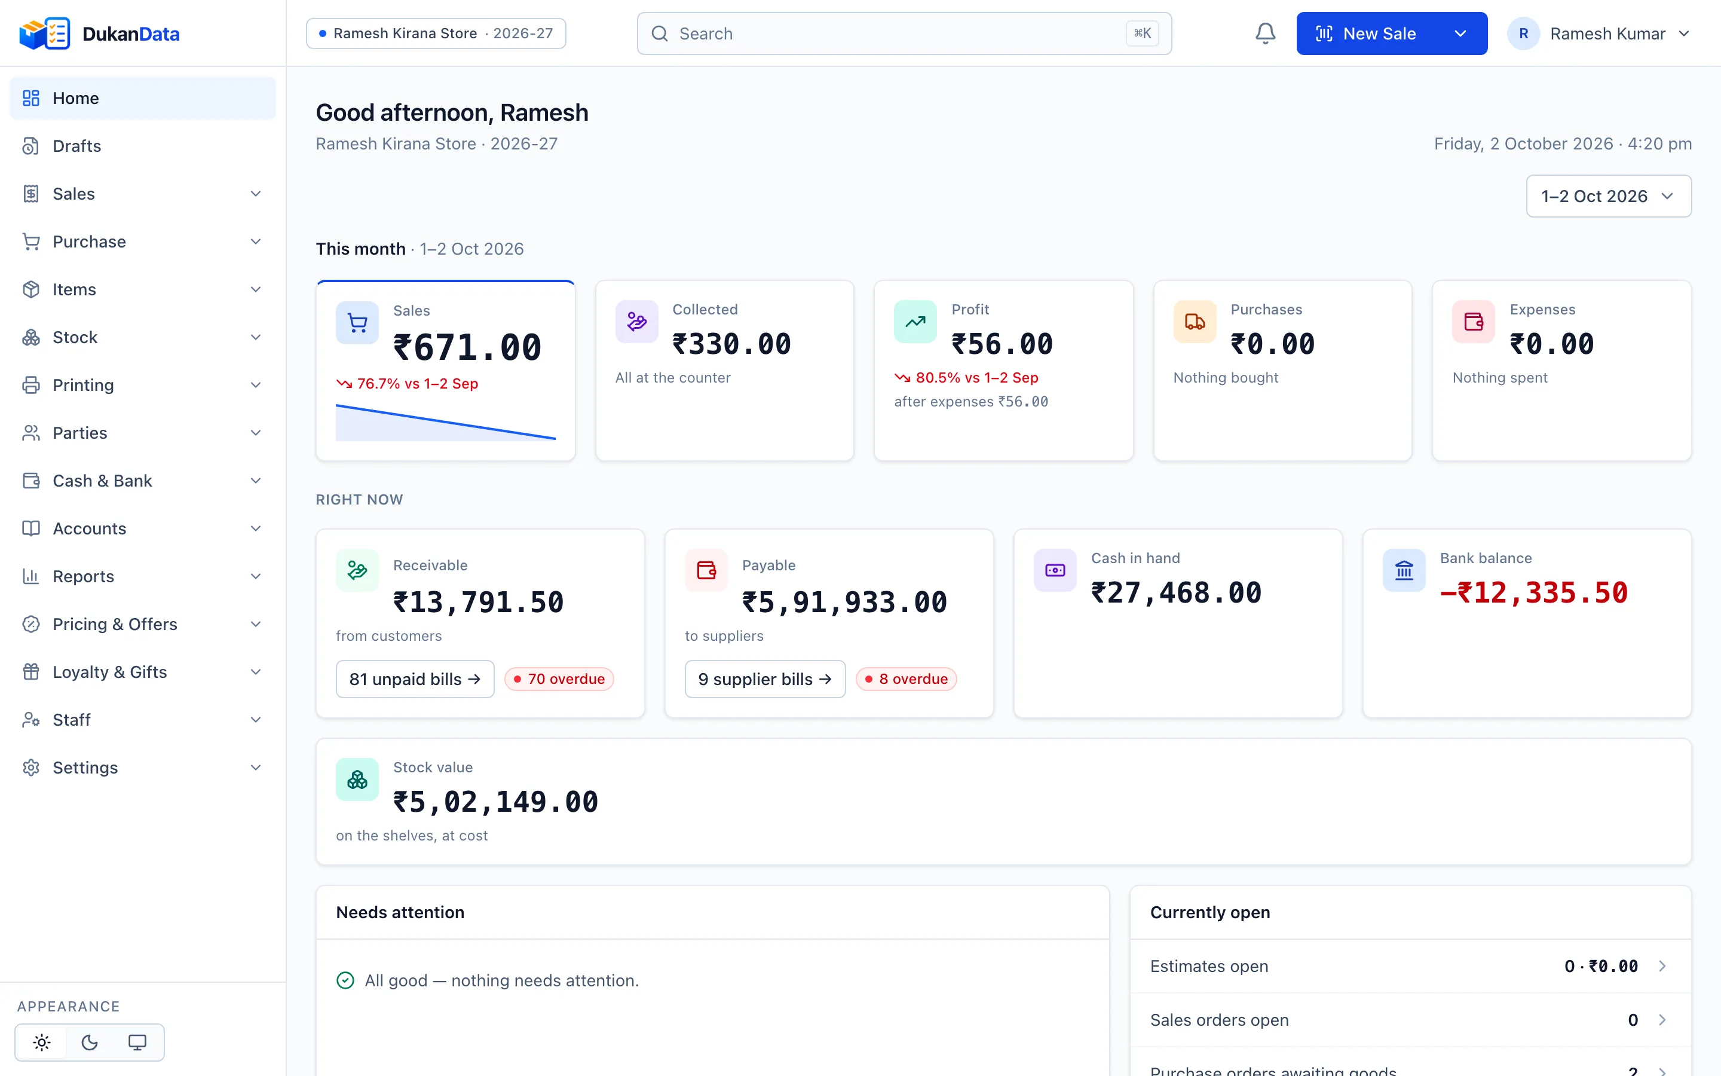Screen dimensions: 1721x1076
Task: Click the Printing printer icon in sidebar
Action: [30, 385]
